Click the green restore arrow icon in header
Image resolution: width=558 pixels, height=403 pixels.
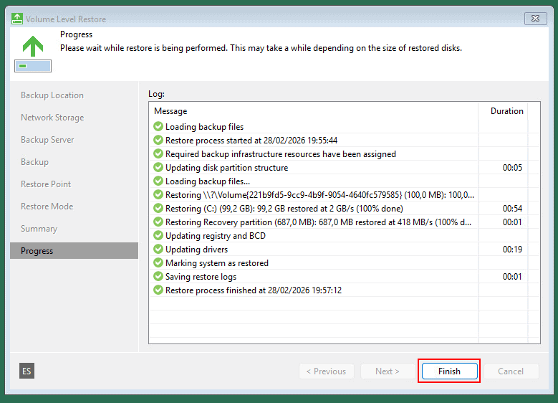[32, 46]
